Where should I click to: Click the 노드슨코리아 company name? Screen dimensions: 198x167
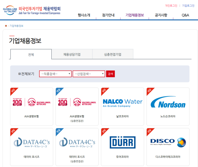tap(168, 116)
